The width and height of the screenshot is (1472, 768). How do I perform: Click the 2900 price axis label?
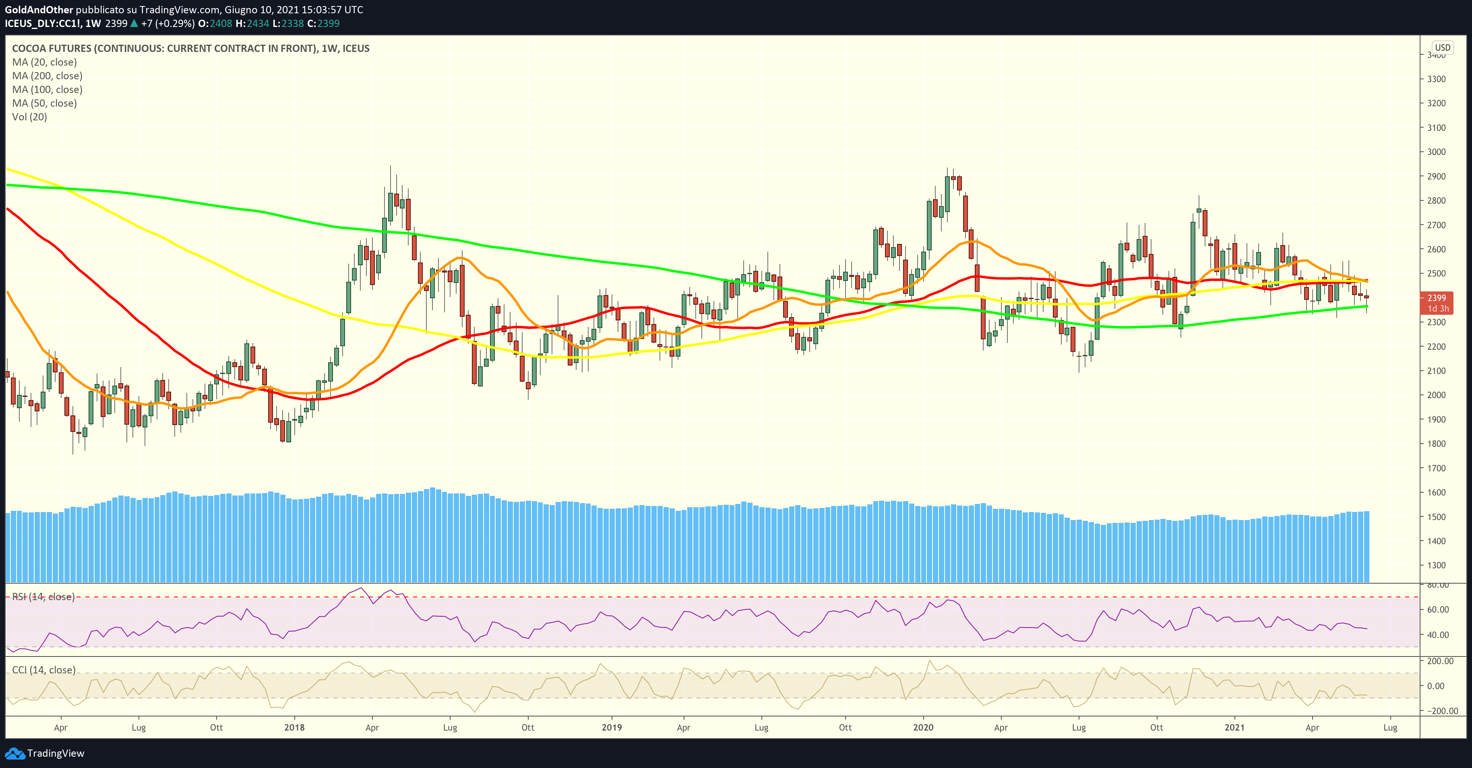pos(1437,177)
